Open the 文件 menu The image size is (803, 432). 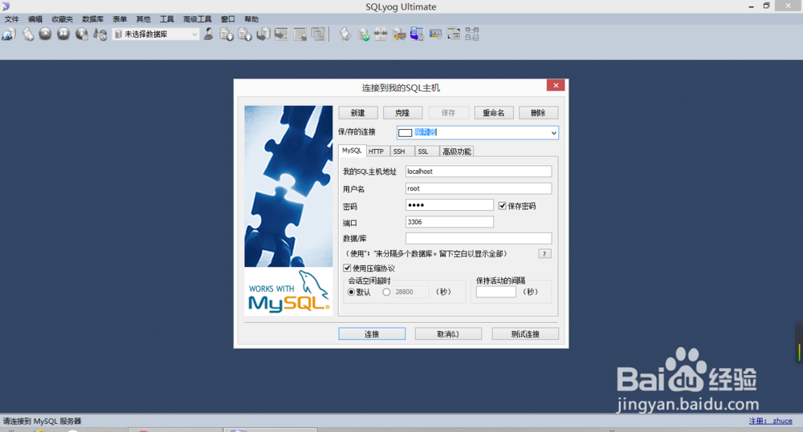[11, 19]
